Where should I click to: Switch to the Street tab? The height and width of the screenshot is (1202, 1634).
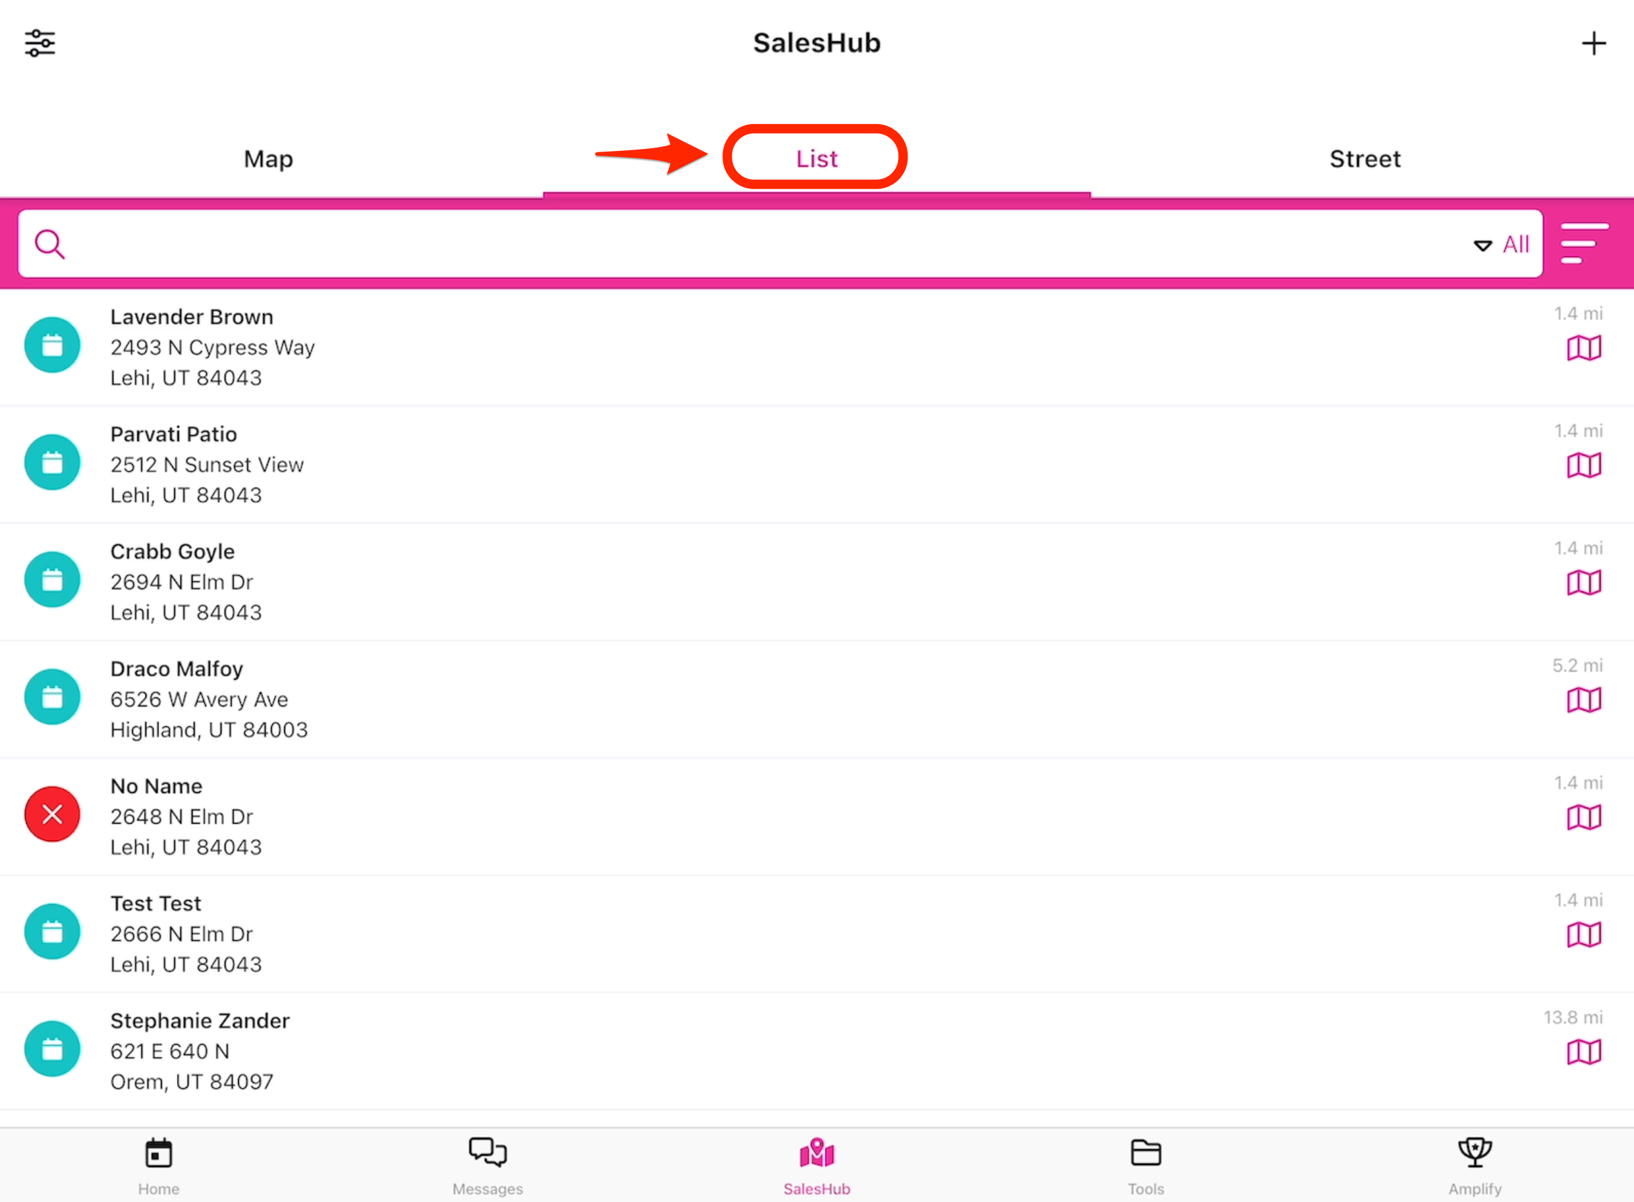[1365, 158]
